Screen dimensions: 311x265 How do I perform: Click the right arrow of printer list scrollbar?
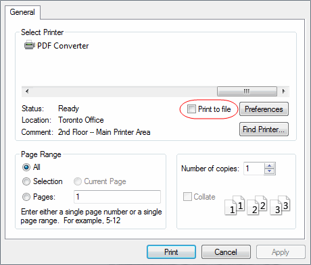283,91
